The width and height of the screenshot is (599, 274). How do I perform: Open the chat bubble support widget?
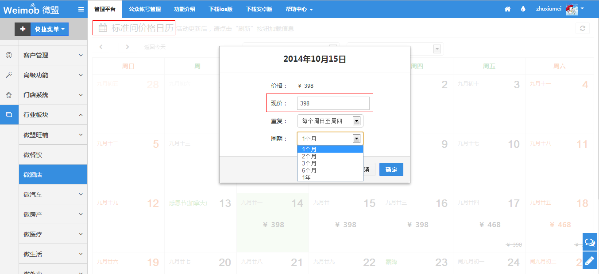tap(590, 242)
